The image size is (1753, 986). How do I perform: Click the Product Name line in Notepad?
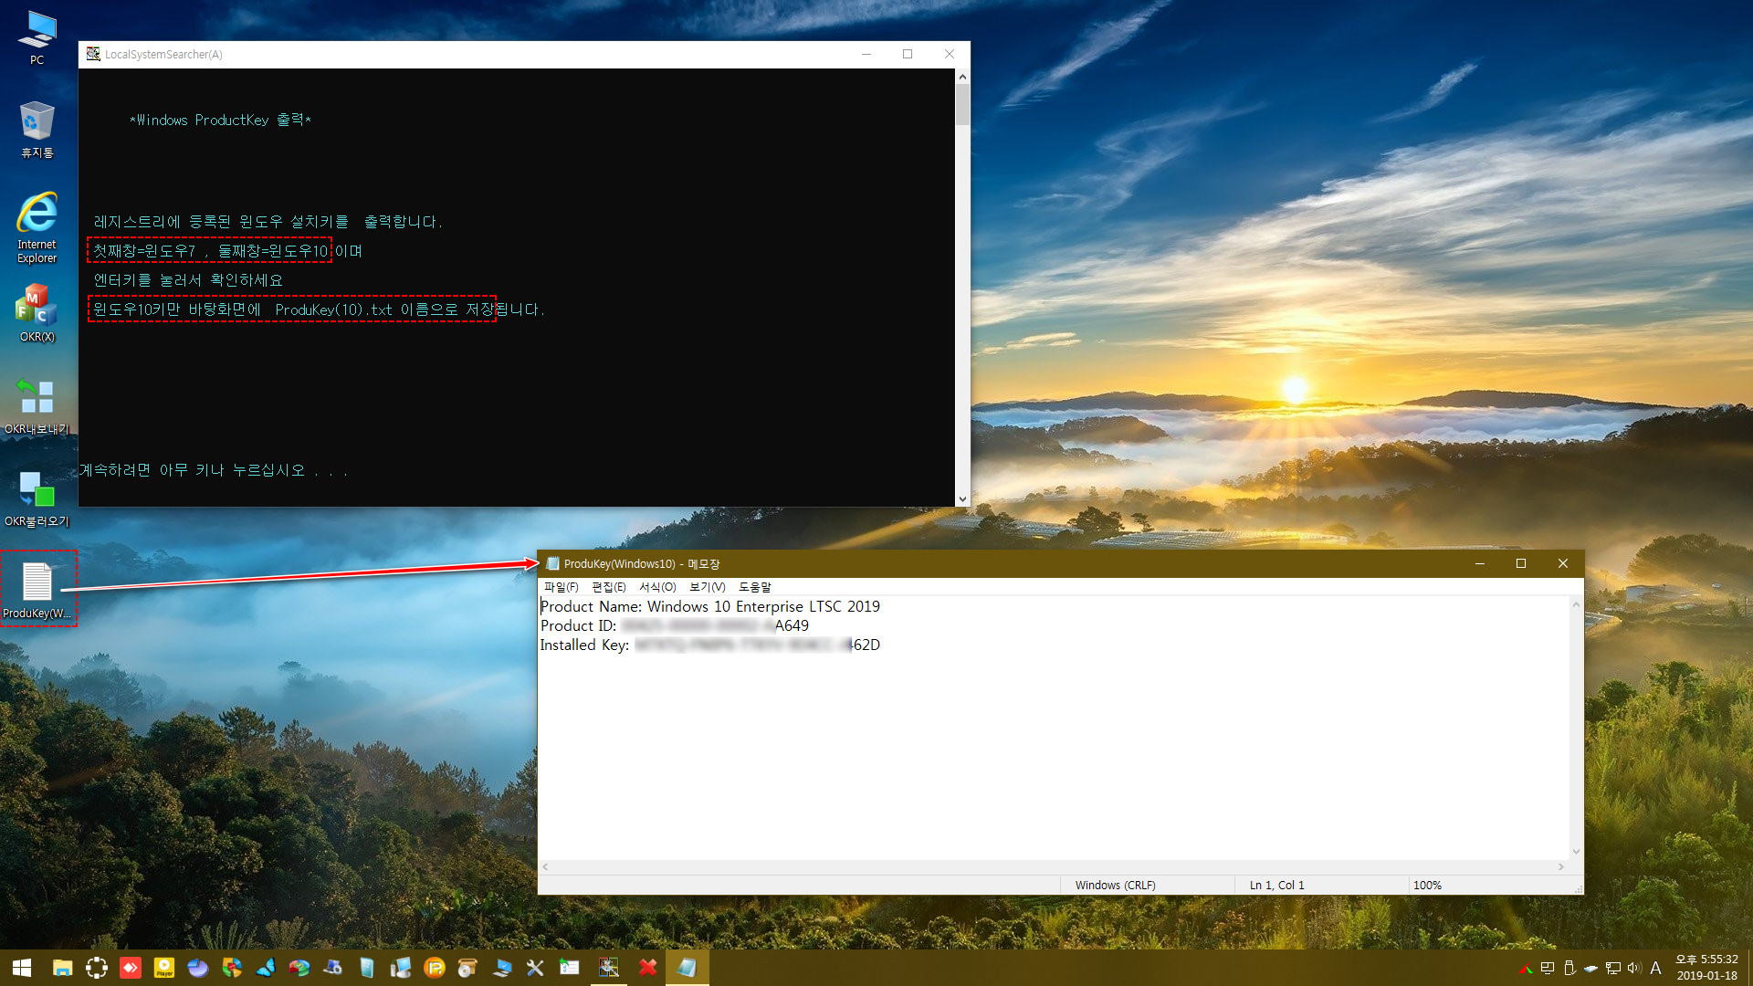[x=710, y=606]
